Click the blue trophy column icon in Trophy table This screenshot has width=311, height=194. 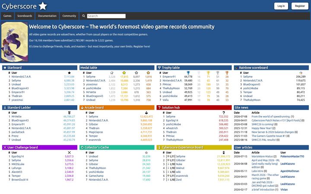click(x=188, y=73)
